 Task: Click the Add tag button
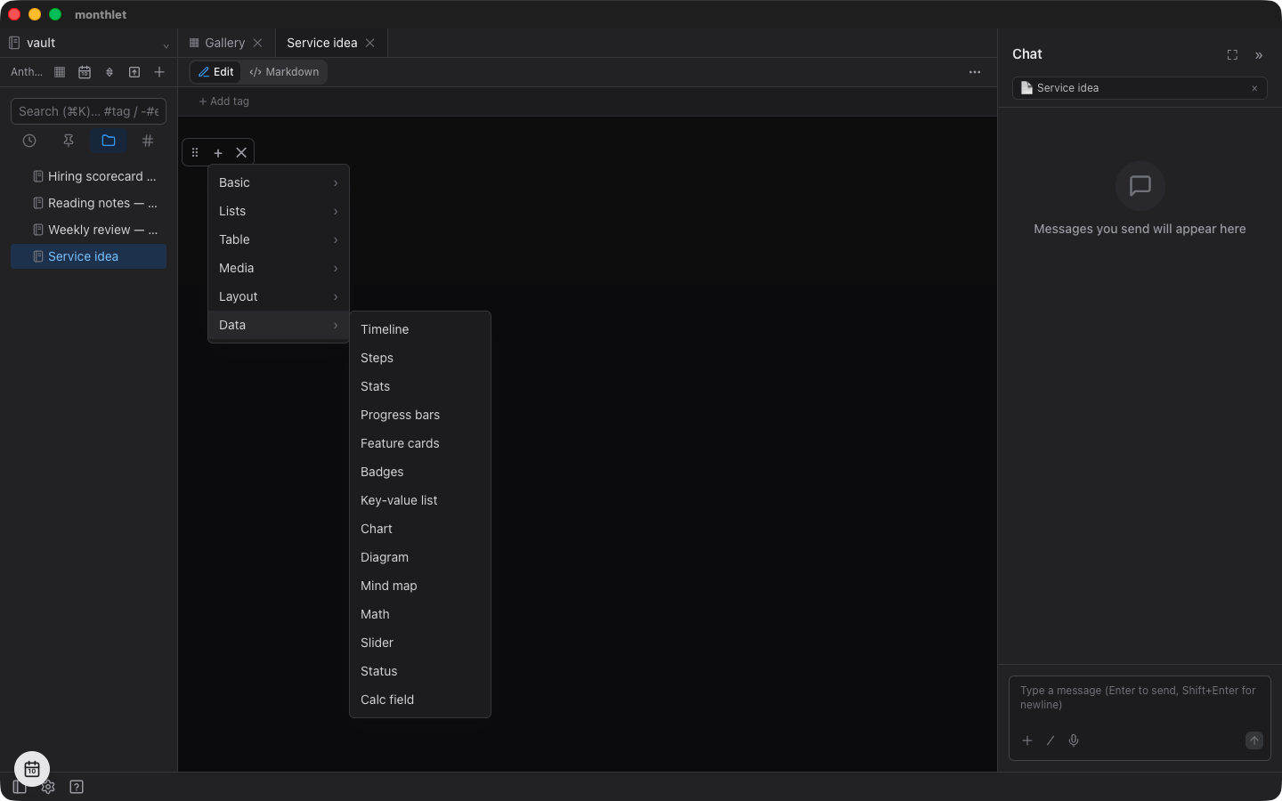coord(223,101)
